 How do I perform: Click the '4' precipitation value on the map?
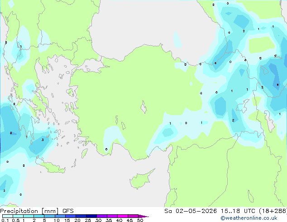coord(215,63)
